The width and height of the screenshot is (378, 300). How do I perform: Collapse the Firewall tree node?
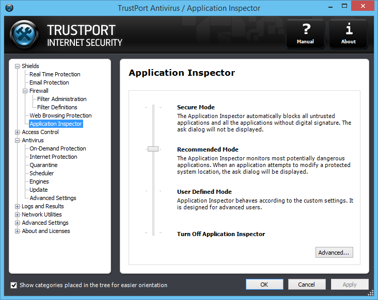click(25, 91)
